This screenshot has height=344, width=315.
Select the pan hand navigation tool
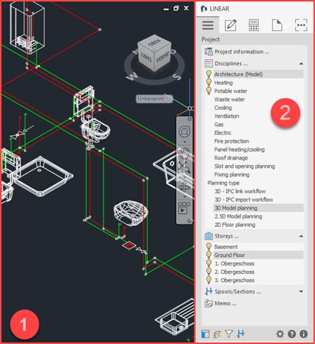[x=184, y=153]
